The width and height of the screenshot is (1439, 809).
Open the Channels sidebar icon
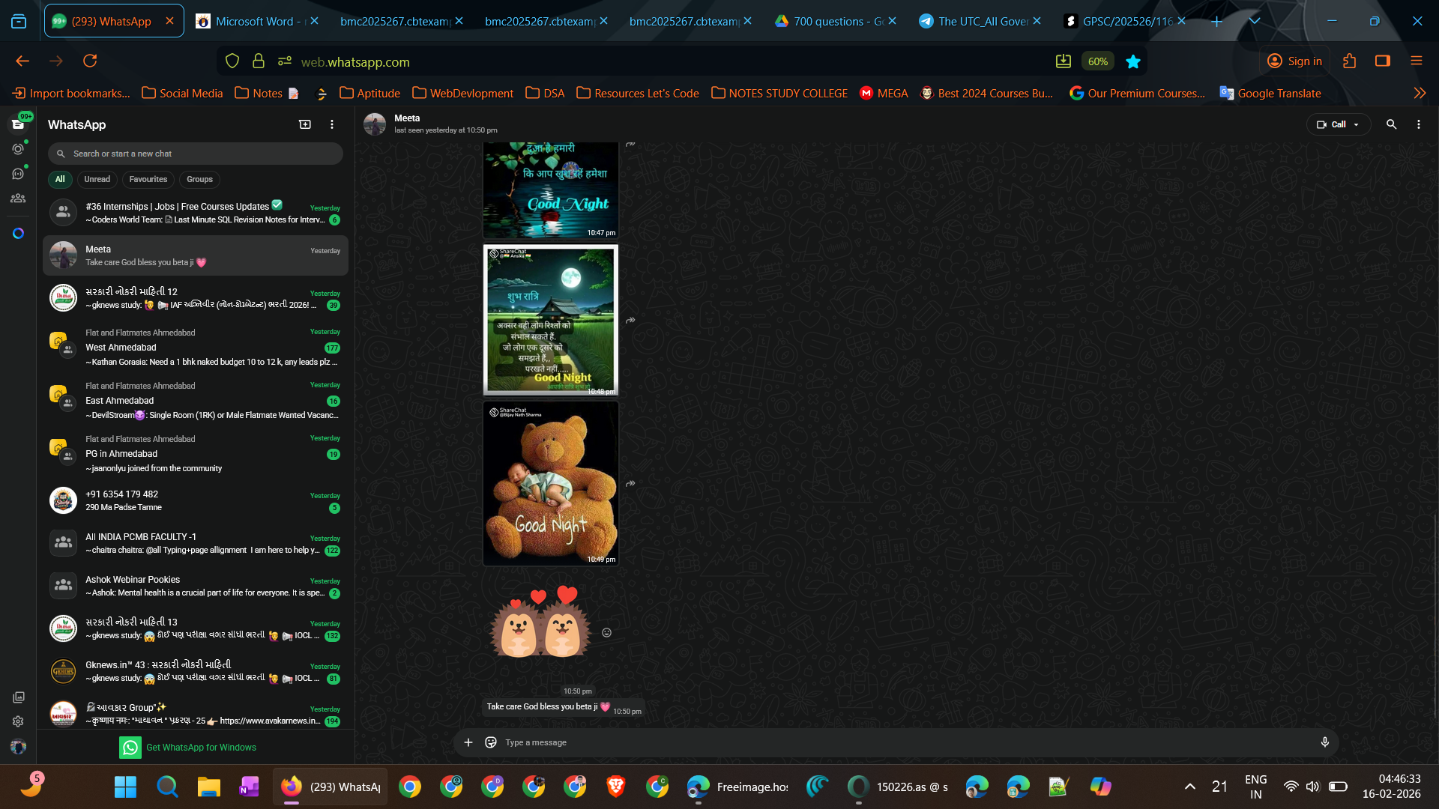tap(18, 174)
